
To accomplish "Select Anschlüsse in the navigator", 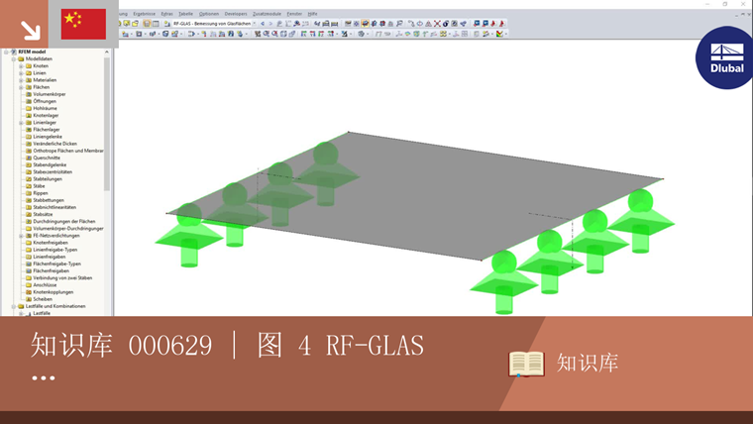I will coord(45,284).
